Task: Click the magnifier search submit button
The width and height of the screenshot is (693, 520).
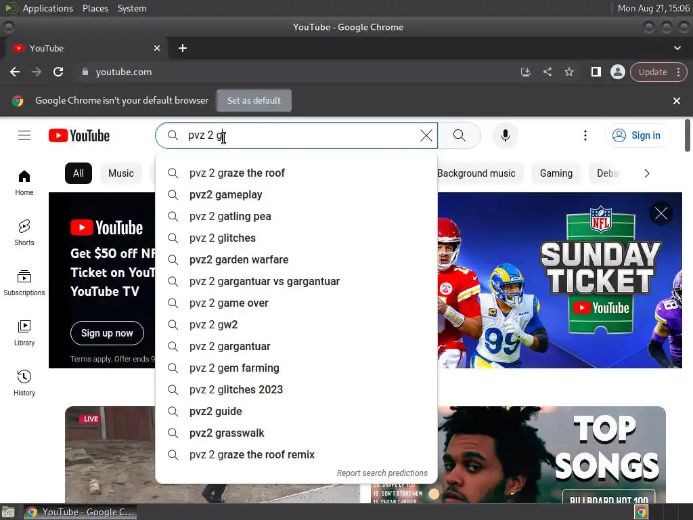Action: [x=460, y=135]
